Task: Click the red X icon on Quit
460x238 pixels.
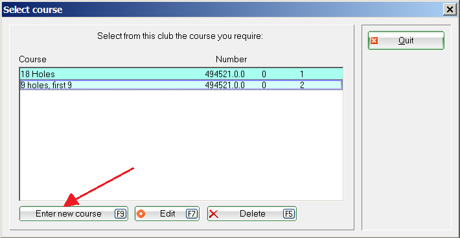Action: click(374, 41)
